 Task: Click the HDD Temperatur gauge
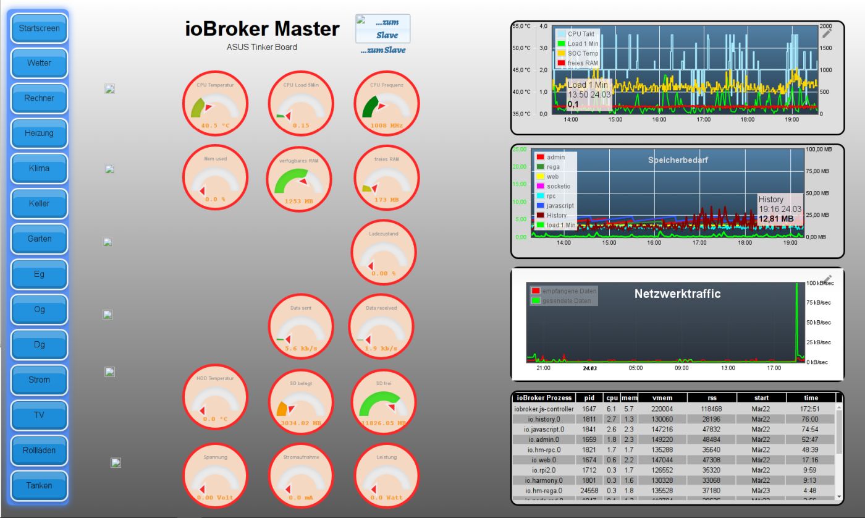point(215,397)
